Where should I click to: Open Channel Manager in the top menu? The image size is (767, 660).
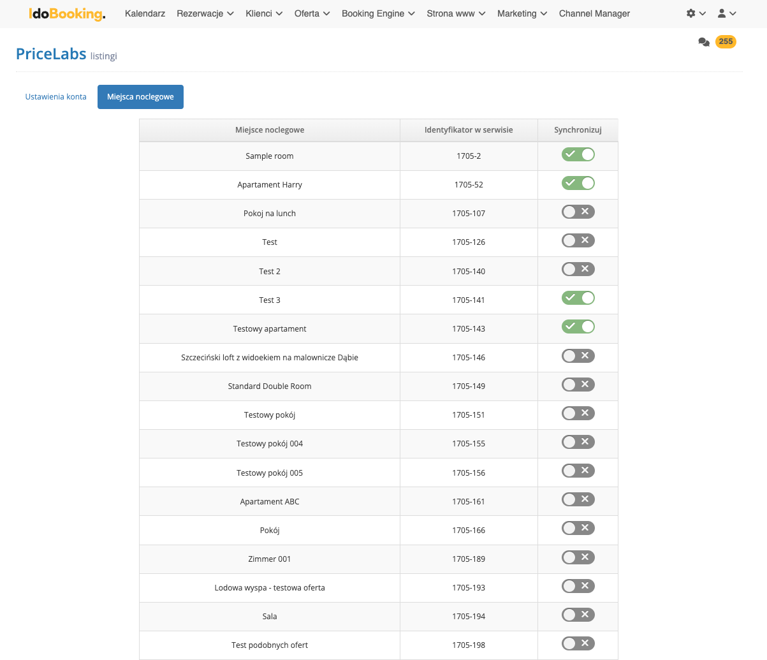pos(594,13)
